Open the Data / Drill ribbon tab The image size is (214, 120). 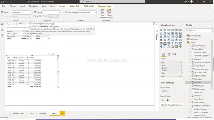click(x=74, y=6)
